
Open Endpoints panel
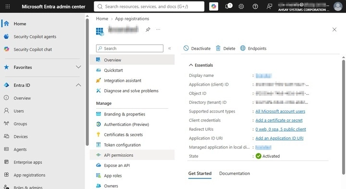coord(253,49)
